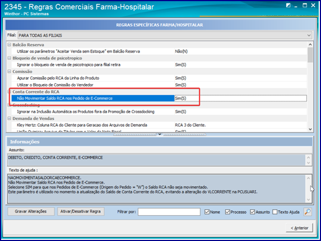Collapse the Crossdocking group
Screen dimensions: 321x241
pyautogui.click(x=9, y=105)
